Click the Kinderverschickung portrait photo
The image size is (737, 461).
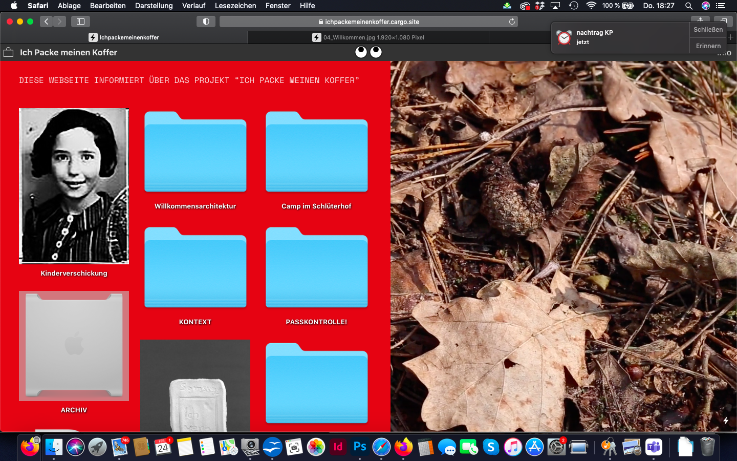(74, 186)
